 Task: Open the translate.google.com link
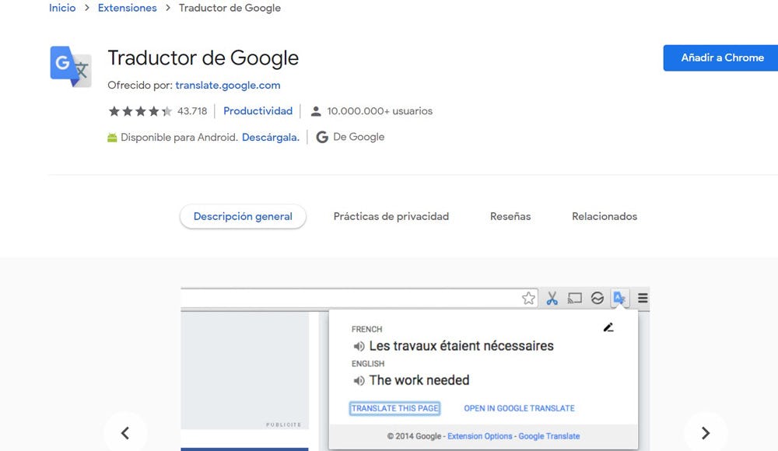coord(227,86)
